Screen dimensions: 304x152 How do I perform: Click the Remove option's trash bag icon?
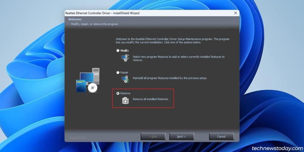pos(125,100)
